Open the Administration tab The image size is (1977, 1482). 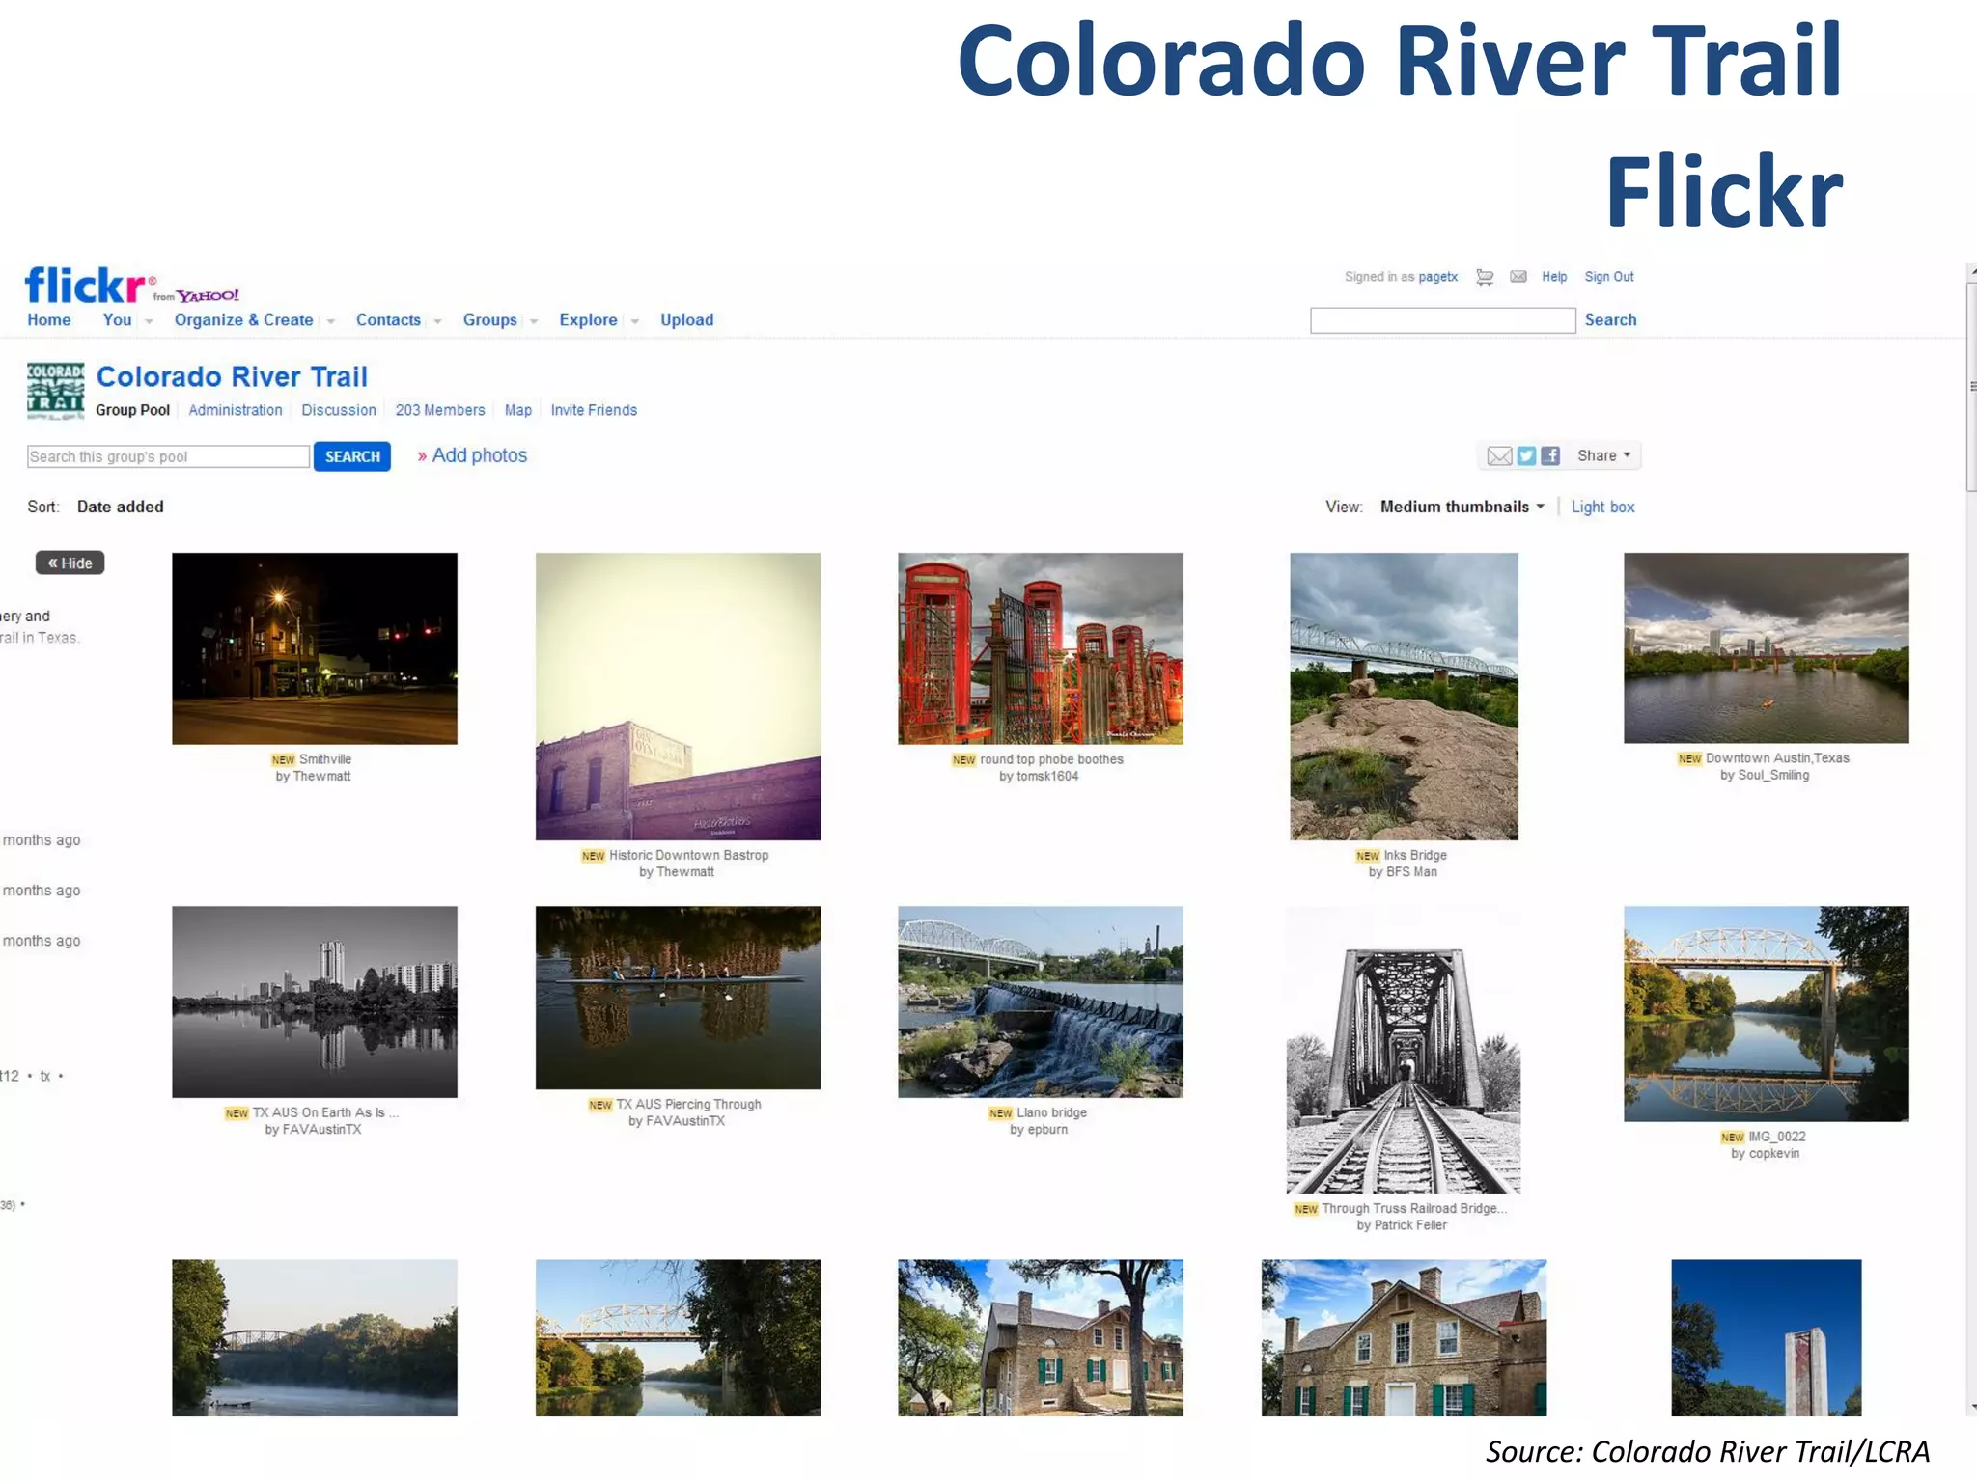(236, 410)
